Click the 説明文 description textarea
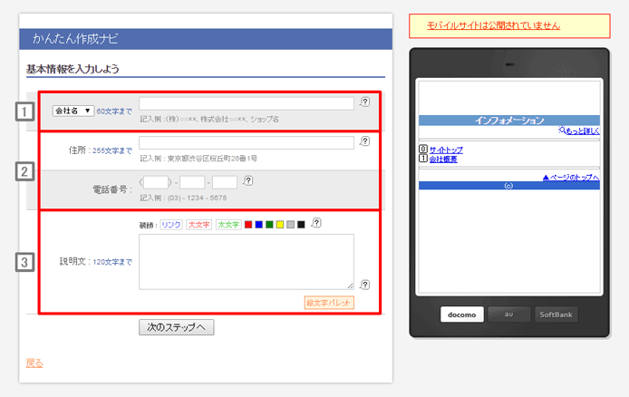This screenshot has width=629, height=397. point(246,262)
